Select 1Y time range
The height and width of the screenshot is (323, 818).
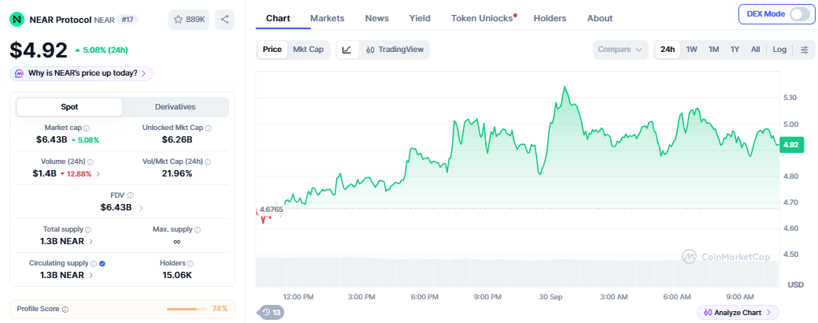pyautogui.click(x=735, y=50)
